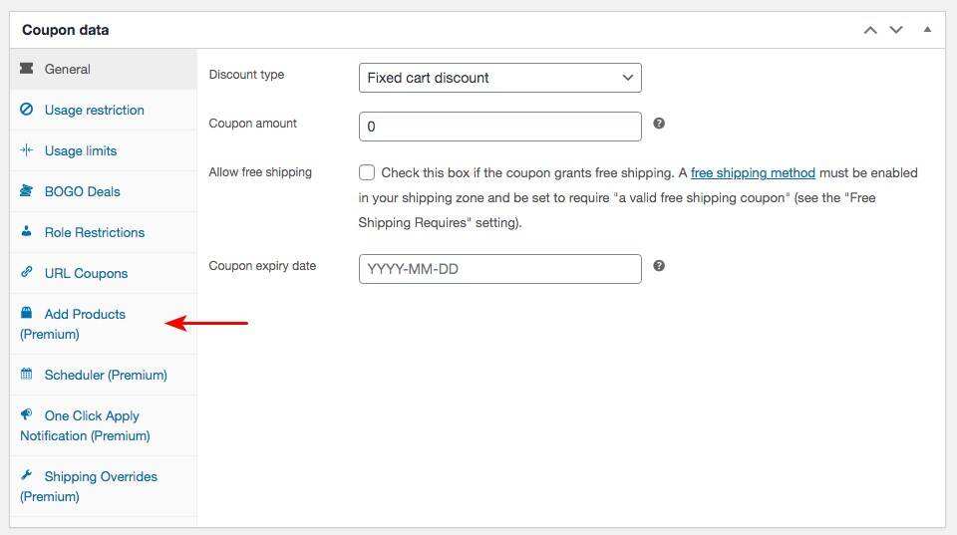Open the Add Products (Premium) tab
This screenshot has height=535, width=957.
pyautogui.click(x=84, y=315)
